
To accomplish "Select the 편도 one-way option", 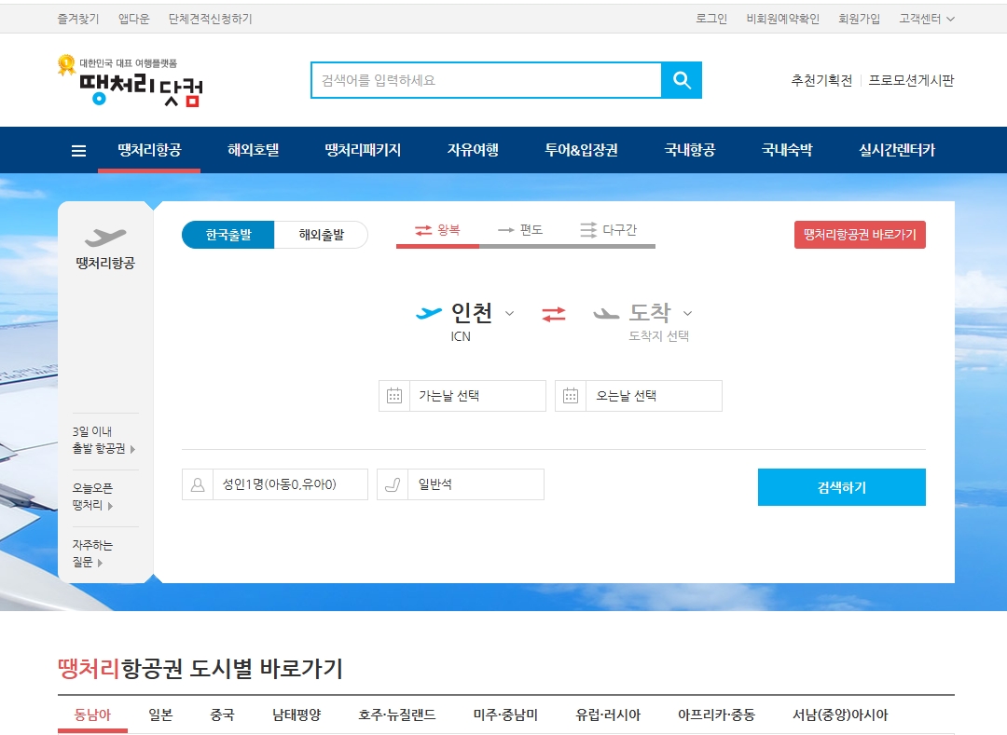I will [x=520, y=230].
